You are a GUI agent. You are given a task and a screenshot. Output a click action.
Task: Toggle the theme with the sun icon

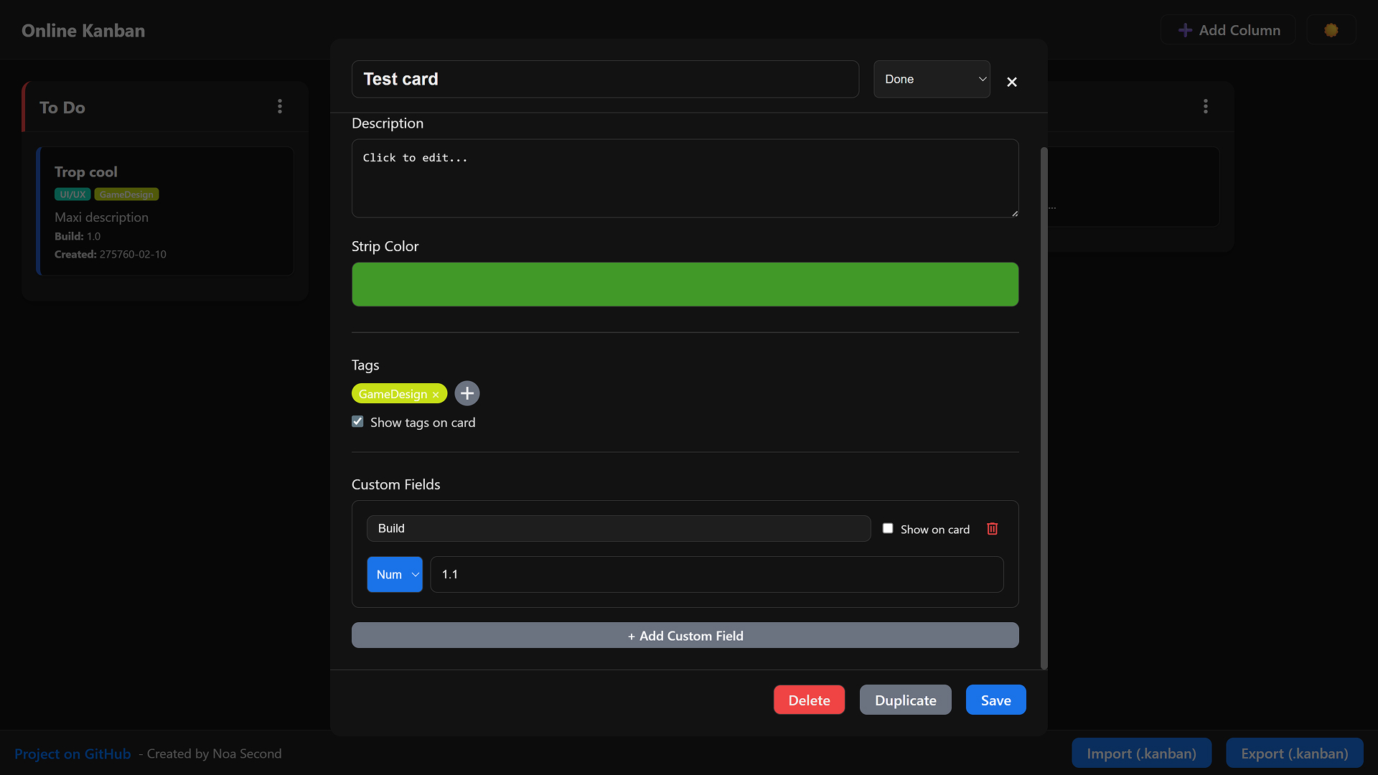point(1331,29)
